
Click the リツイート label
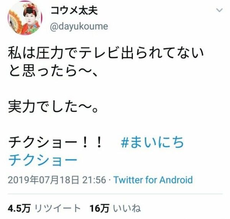pos(58,208)
